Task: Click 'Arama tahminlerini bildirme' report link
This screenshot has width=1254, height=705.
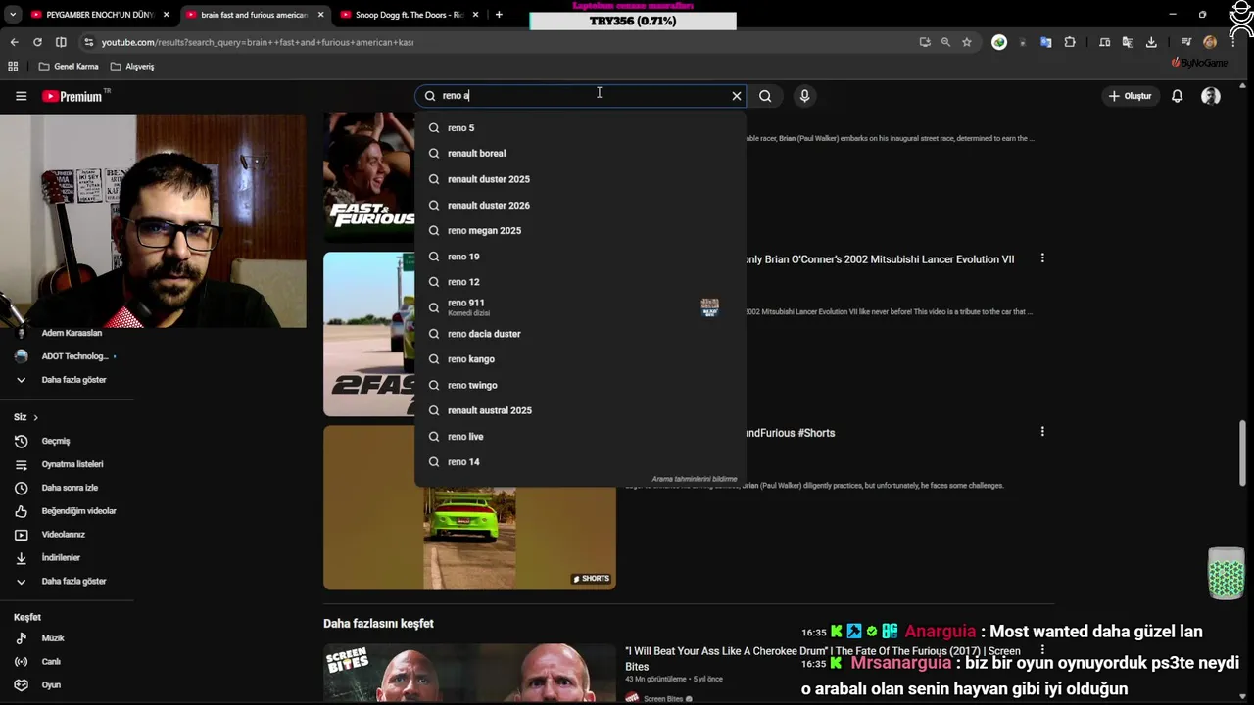Action: 695,479
